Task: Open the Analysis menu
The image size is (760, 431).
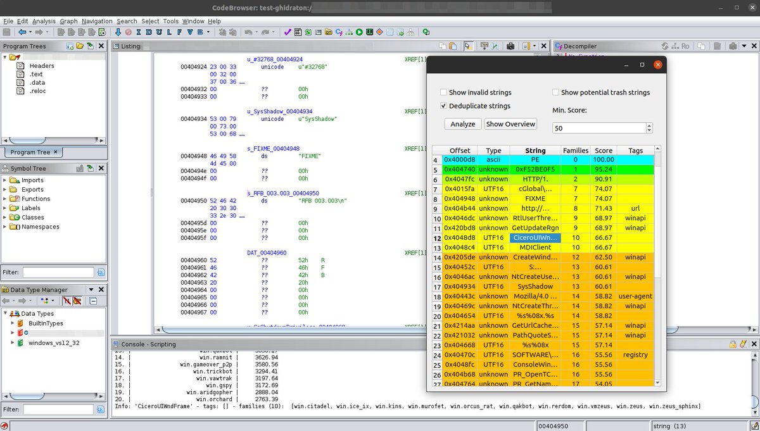Action: point(44,21)
